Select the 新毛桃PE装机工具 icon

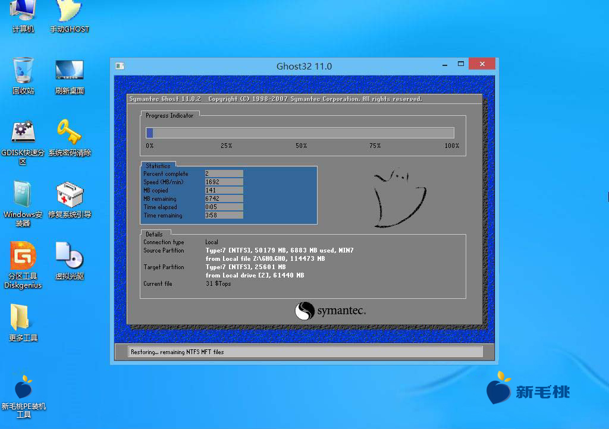pyautogui.click(x=23, y=396)
